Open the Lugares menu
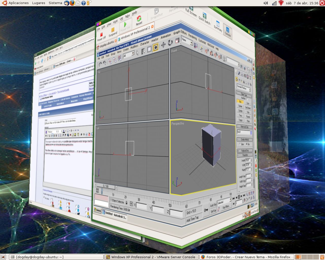Screen dimensions: 325x260 pos(39,3)
